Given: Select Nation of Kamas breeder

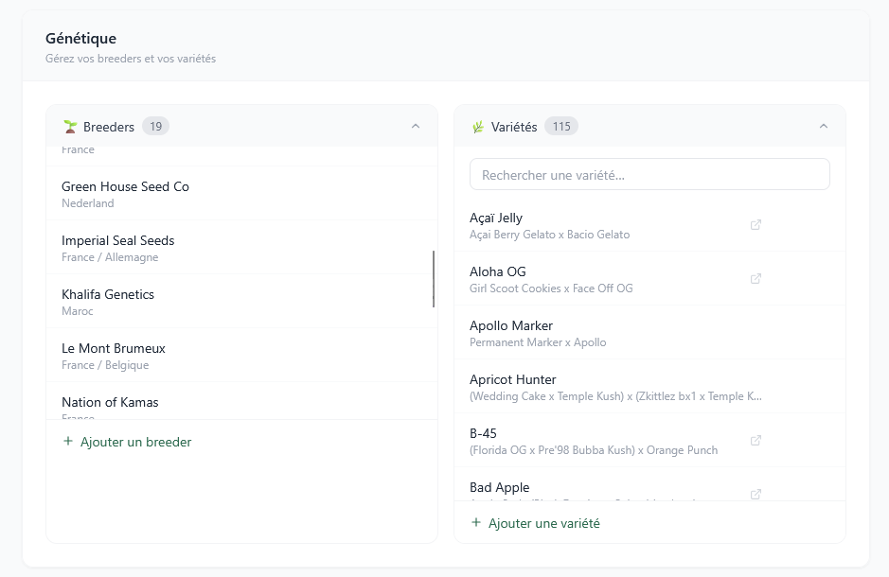Looking at the screenshot, I should (241, 402).
